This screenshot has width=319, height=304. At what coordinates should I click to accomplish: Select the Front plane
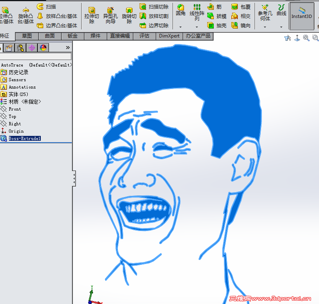pos(11,109)
